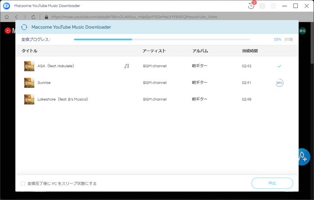Click the home icon in the browser bar
Screen dimensions: 314x200
pos(7,17)
